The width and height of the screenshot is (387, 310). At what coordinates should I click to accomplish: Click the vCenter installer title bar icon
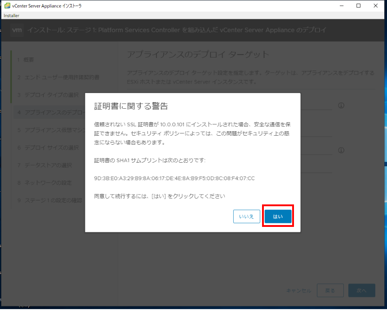click(x=7, y=6)
